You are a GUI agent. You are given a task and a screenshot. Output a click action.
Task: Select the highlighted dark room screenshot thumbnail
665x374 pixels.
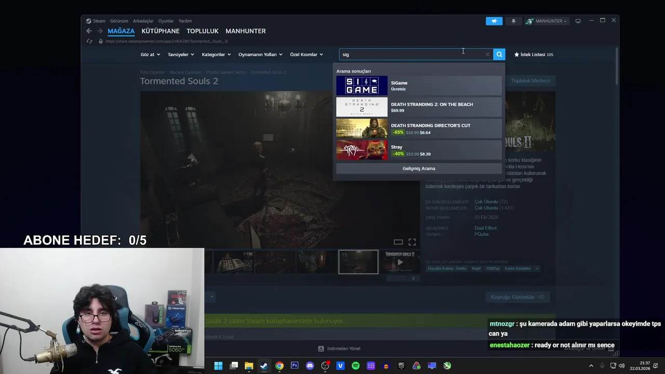(358, 262)
